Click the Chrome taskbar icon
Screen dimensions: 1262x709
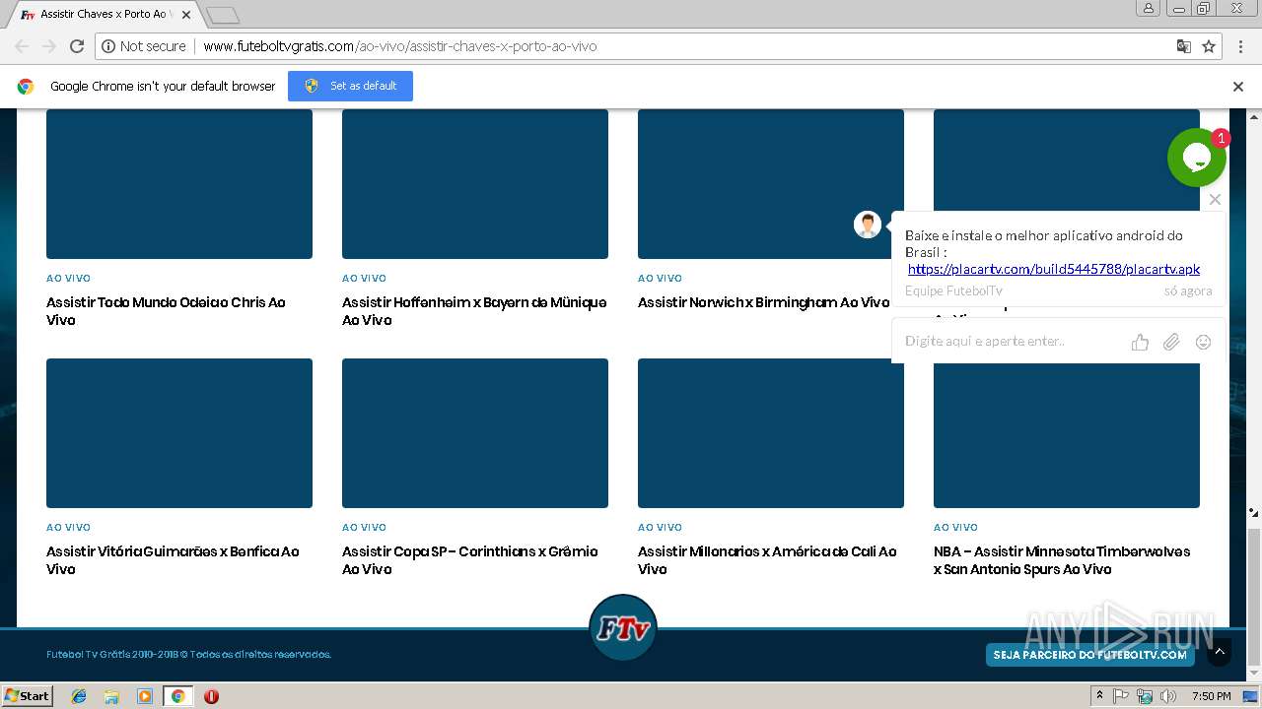[x=177, y=696]
